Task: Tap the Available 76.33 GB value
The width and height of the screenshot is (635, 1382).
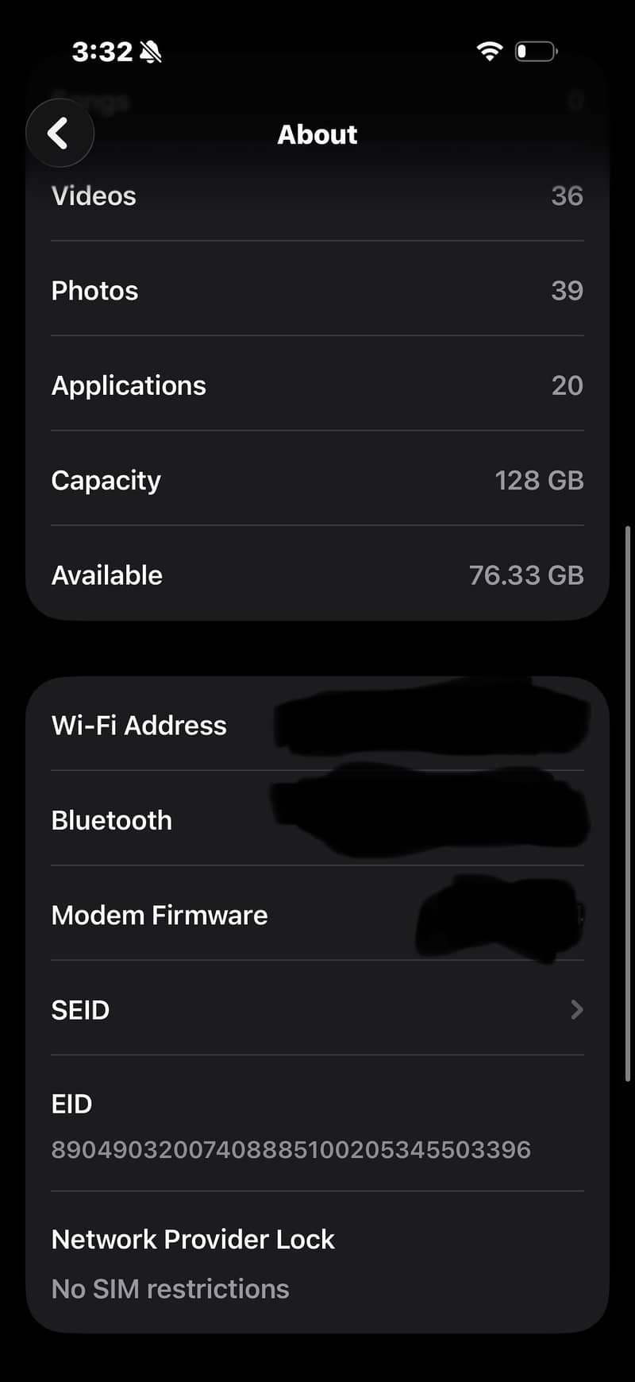Action: pos(526,575)
